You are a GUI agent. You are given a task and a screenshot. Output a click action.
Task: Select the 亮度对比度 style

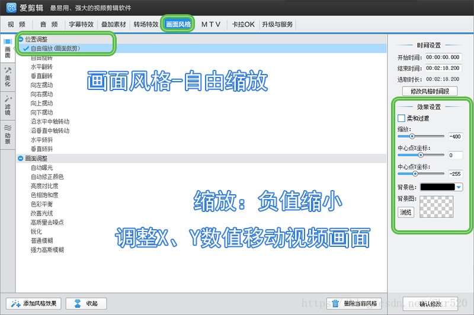click(x=44, y=186)
